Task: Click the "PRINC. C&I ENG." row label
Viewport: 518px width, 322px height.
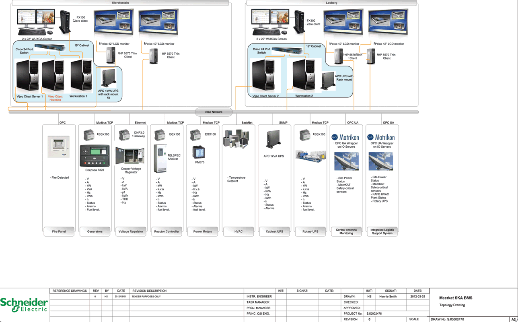Action: [258, 314]
